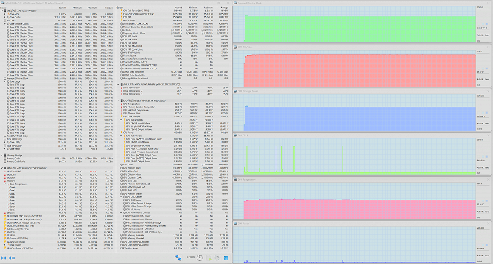This screenshot has width=493, height=264.
Task: Collapse the GPU D3D Usages group
Action: pyautogui.click(x=121, y=197)
